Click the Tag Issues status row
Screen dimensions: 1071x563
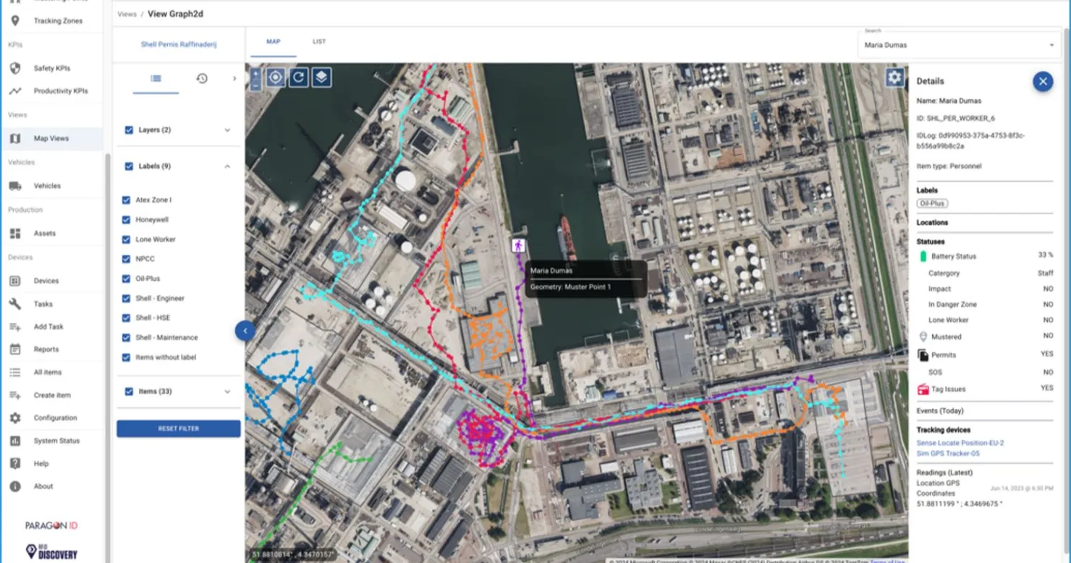[985, 389]
